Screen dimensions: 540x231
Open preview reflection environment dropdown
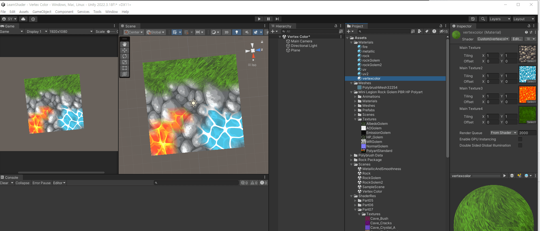coord(528,176)
